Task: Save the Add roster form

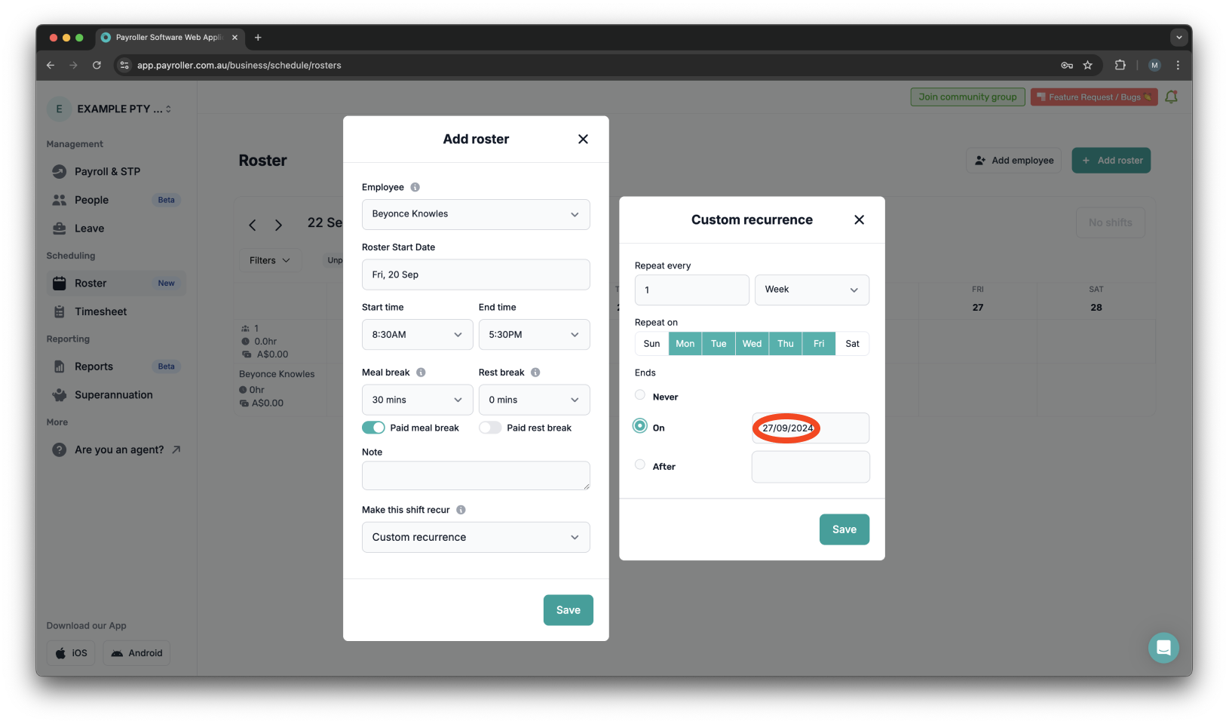Action: (568, 610)
